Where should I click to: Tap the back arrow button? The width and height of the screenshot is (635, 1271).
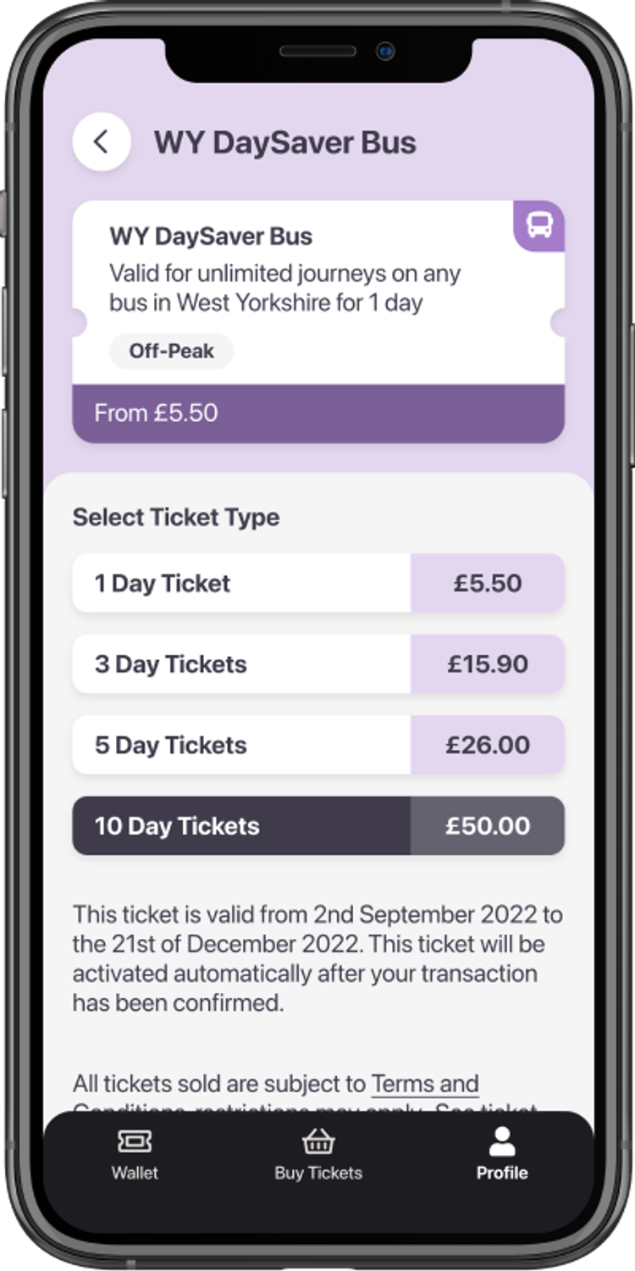tap(102, 142)
